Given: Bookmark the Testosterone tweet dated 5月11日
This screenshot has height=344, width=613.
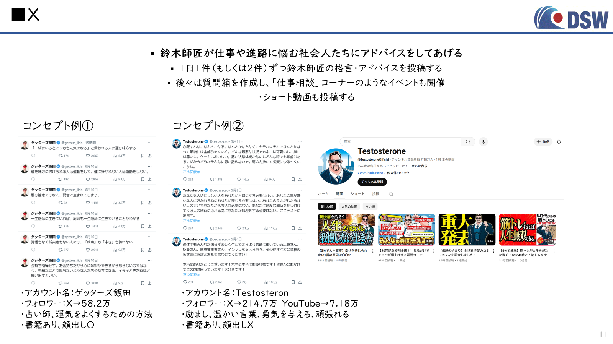Looking at the screenshot, I should click(x=293, y=179).
